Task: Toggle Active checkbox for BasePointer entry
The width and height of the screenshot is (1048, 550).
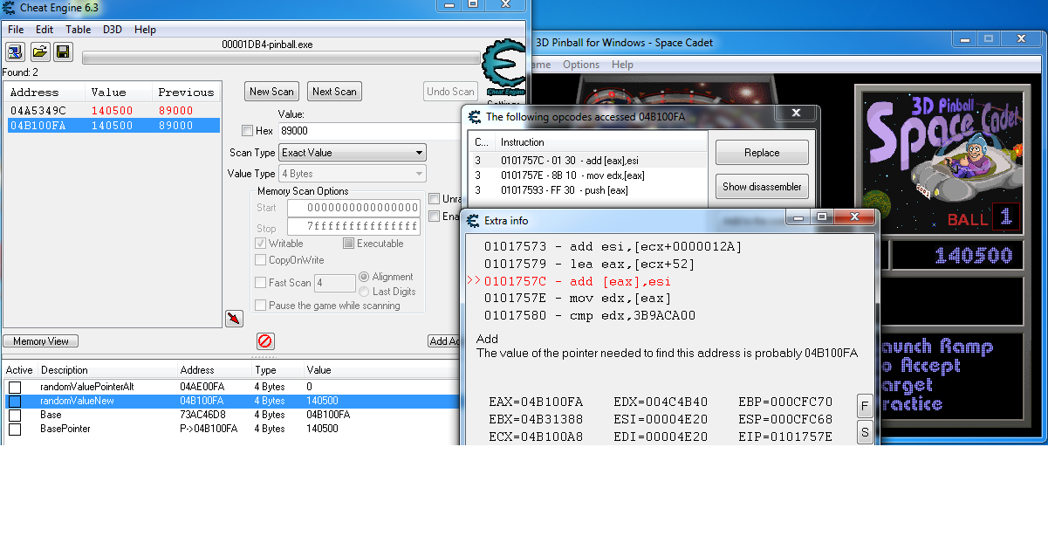Action: (15, 430)
